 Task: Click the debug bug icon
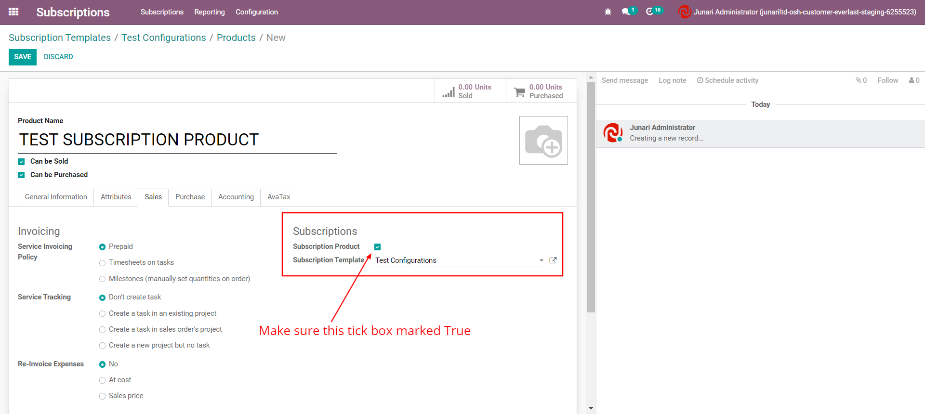pyautogui.click(x=608, y=12)
